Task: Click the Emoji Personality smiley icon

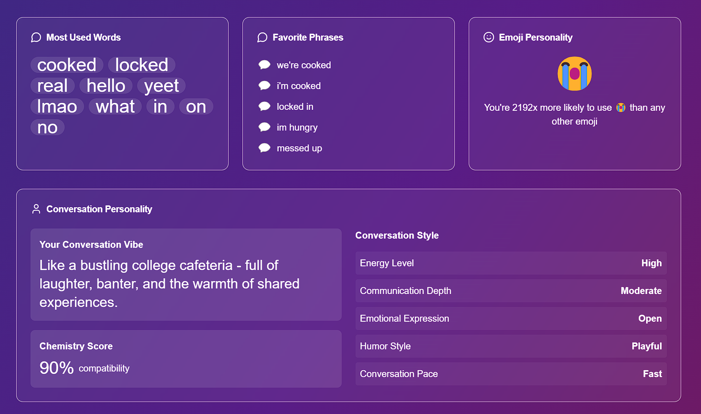Action: click(489, 37)
